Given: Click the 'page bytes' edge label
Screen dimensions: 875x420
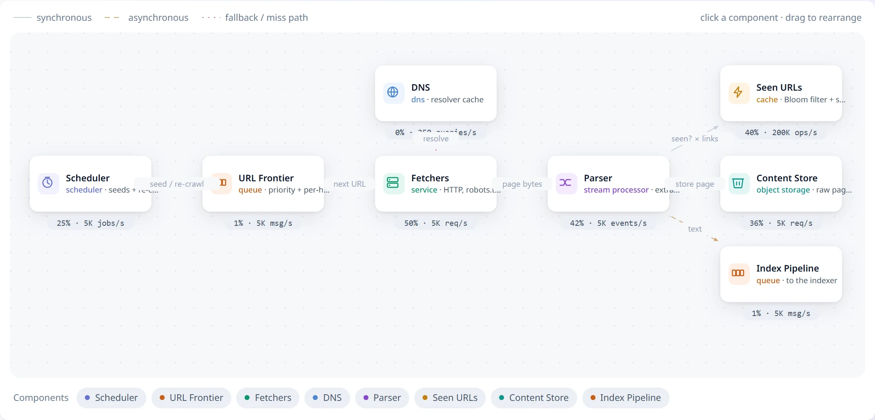Looking at the screenshot, I should pos(522,184).
